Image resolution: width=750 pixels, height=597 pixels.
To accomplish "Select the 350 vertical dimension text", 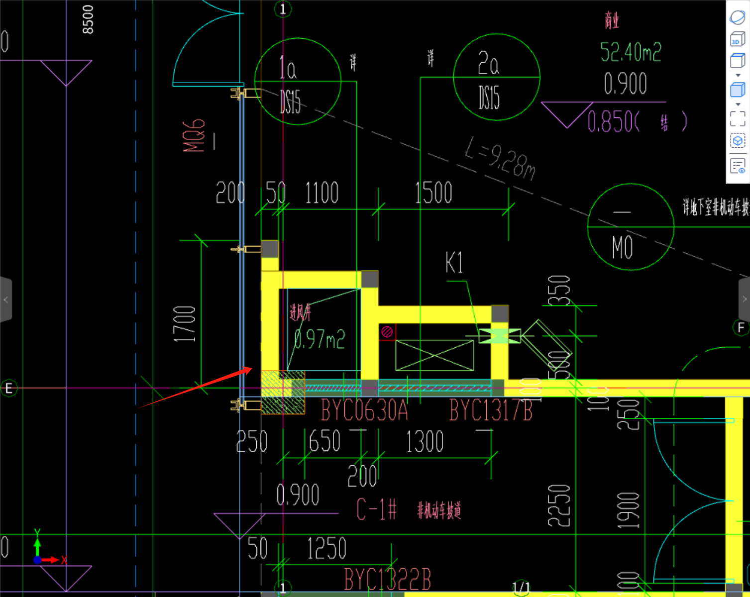I will tap(559, 290).
